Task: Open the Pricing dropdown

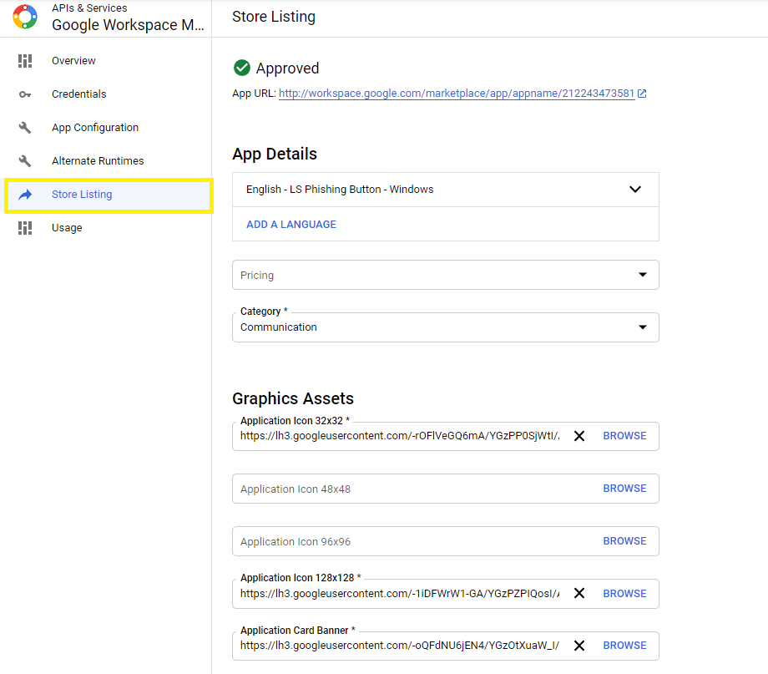Action: [x=445, y=275]
